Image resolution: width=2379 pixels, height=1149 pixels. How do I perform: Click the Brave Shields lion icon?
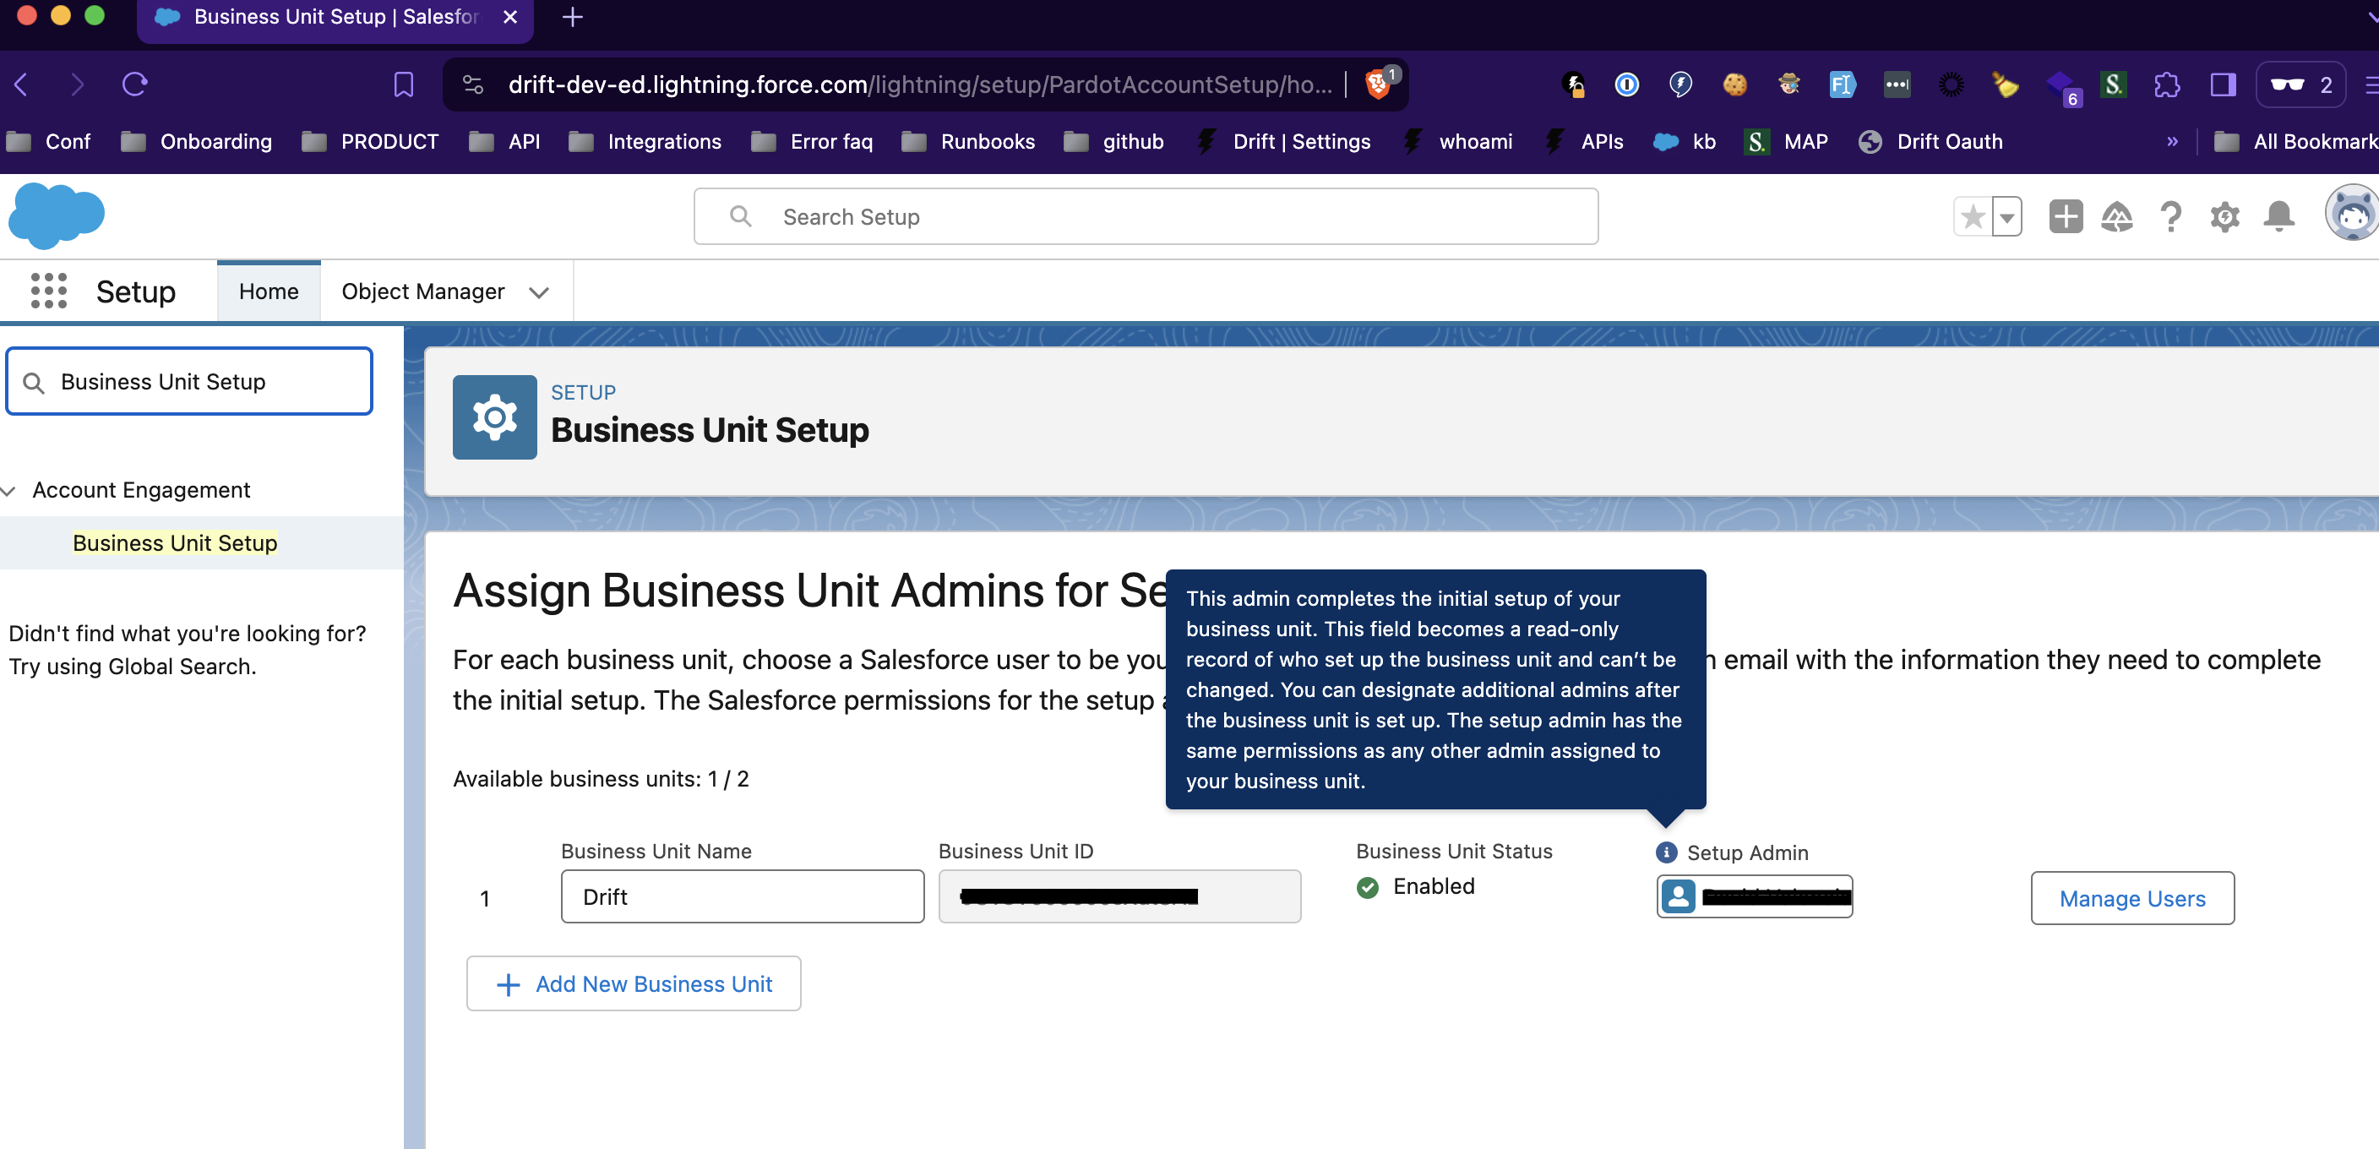click(1377, 85)
